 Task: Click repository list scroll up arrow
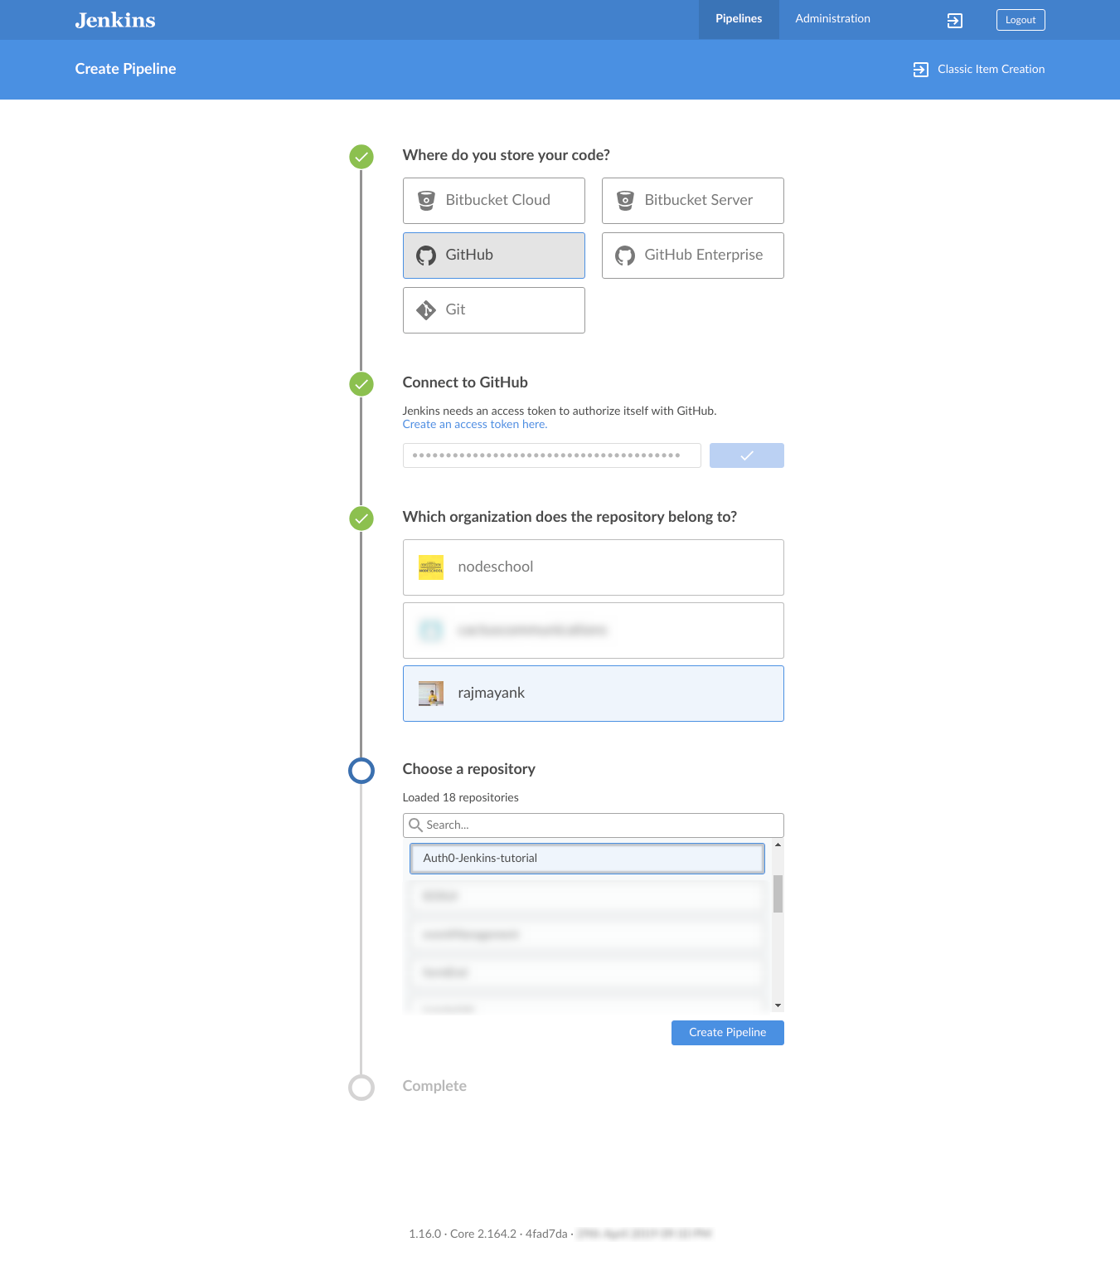[778, 845]
